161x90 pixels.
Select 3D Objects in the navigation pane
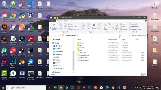(58, 46)
